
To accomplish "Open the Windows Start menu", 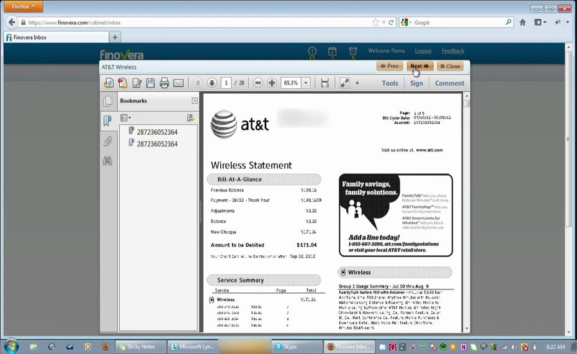I will [x=11, y=347].
